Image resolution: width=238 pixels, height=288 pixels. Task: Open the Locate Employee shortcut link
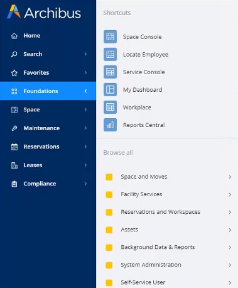(x=146, y=55)
